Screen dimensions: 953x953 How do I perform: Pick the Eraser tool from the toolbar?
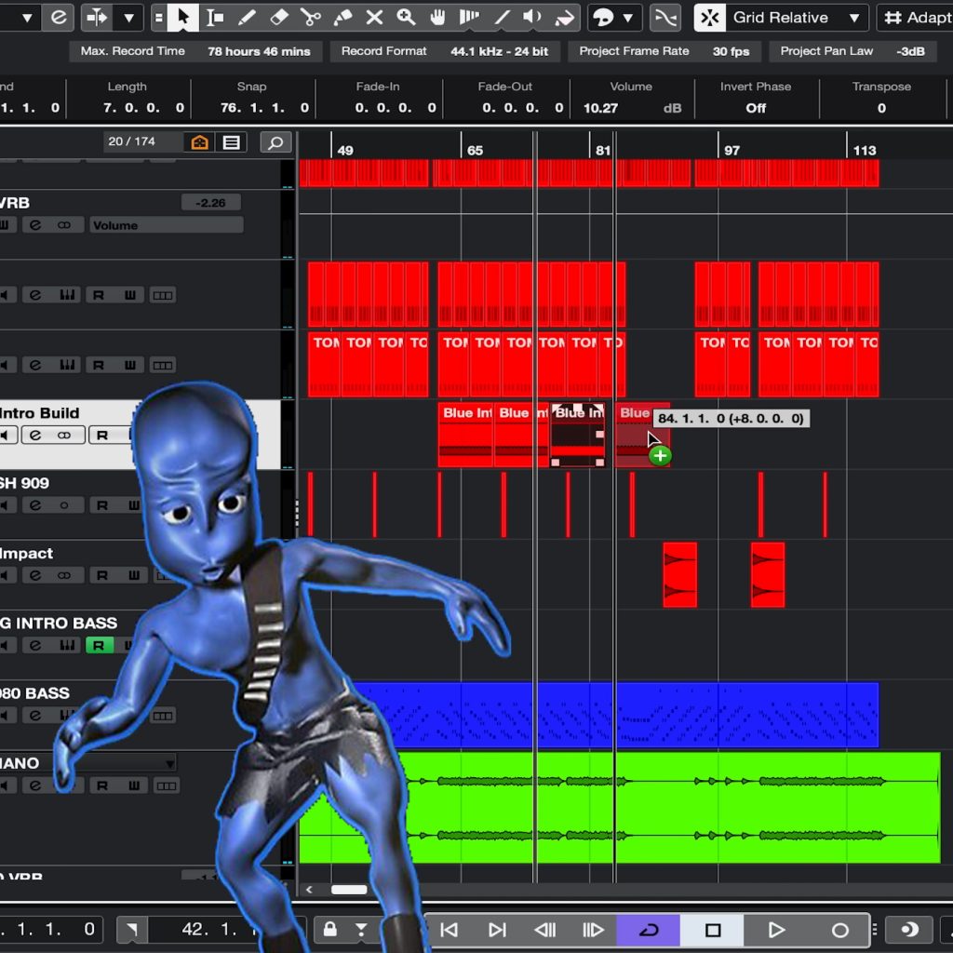[x=279, y=17]
